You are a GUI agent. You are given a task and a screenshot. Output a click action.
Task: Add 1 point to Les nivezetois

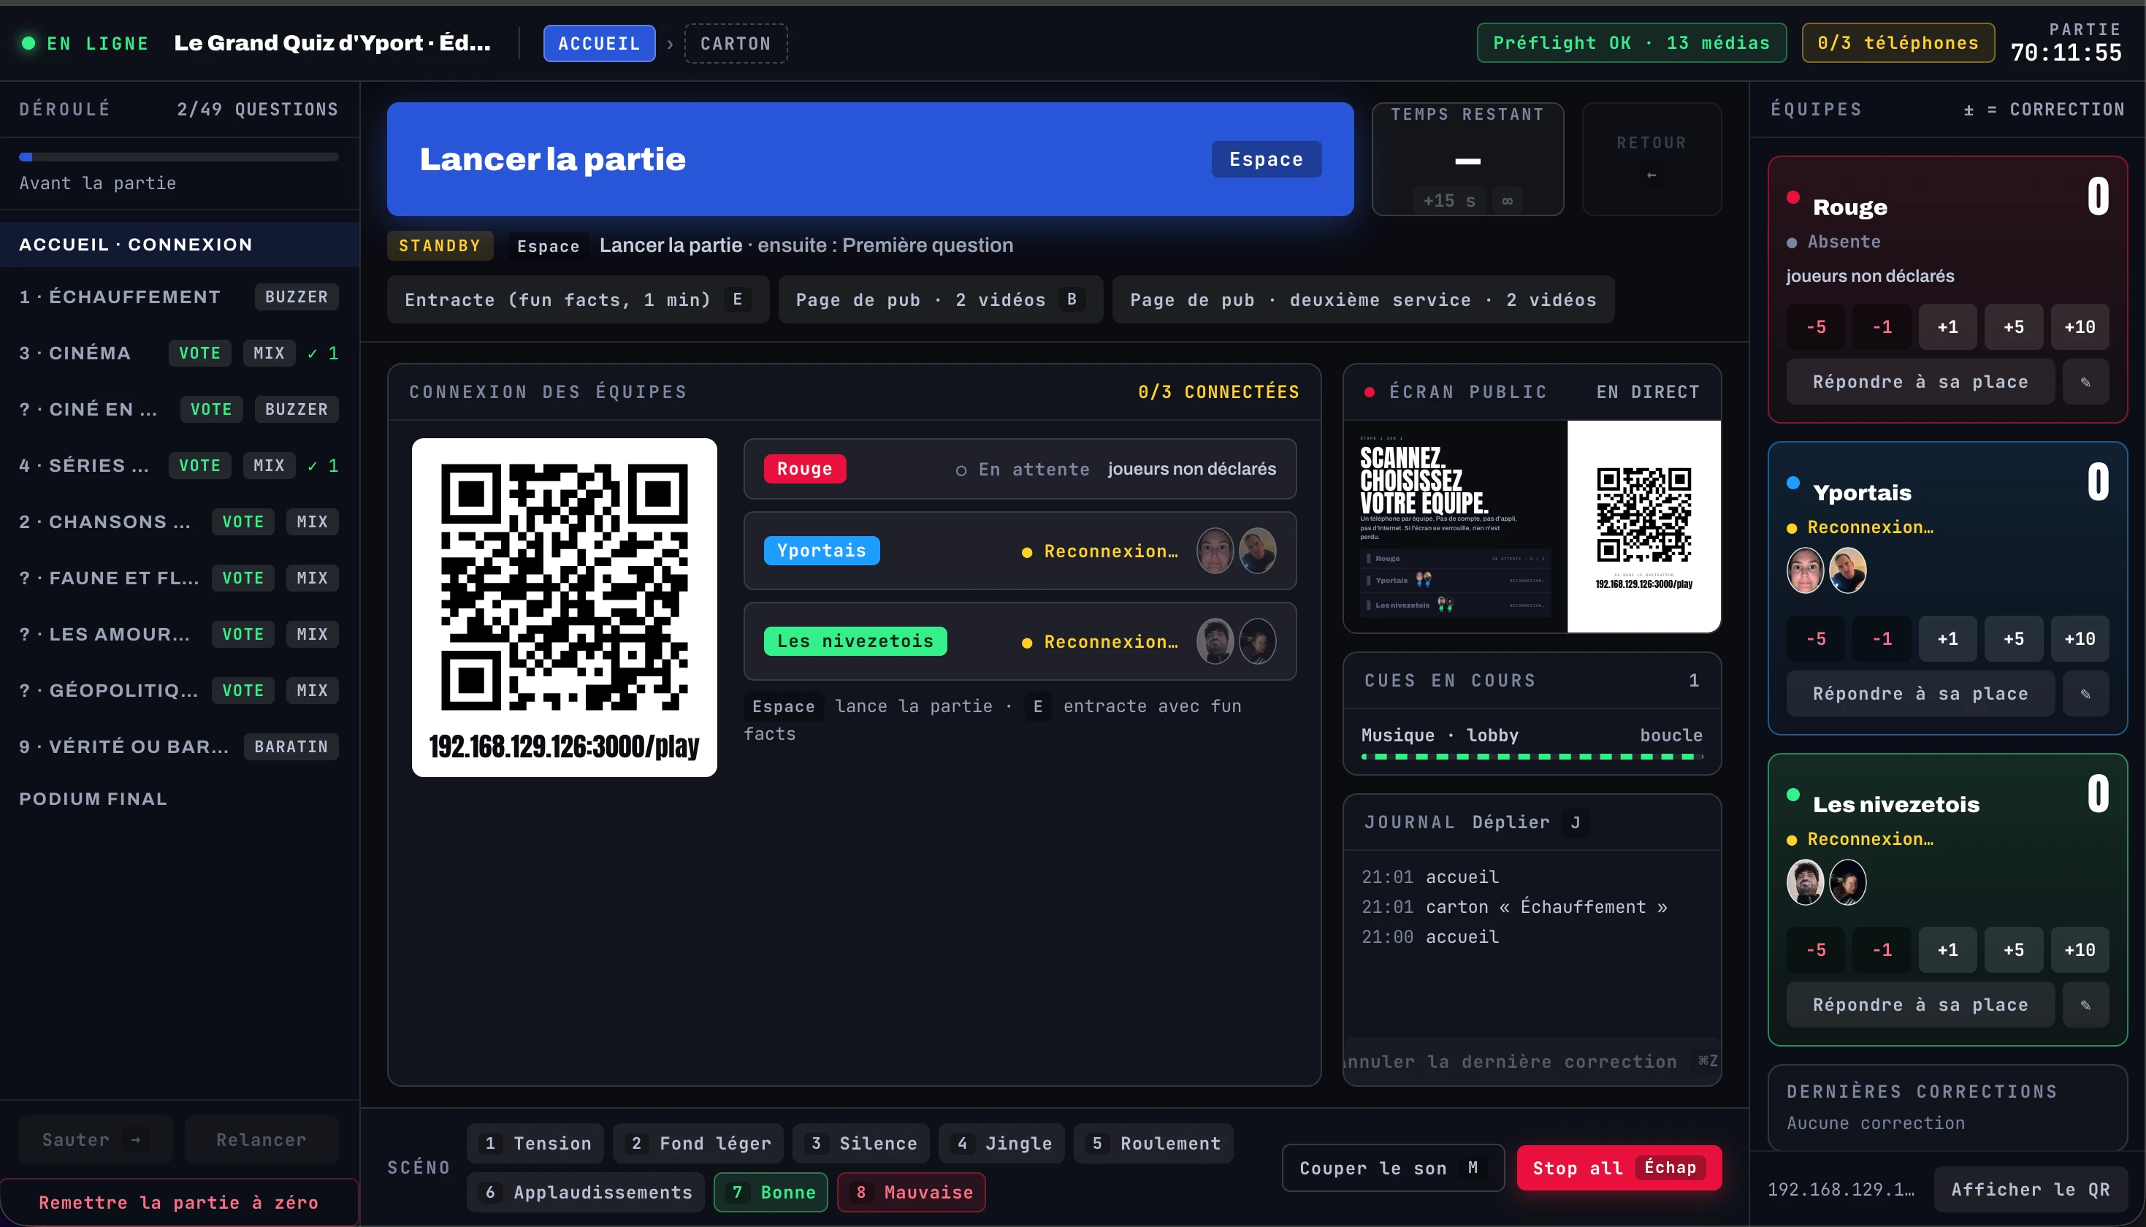(x=1948, y=949)
